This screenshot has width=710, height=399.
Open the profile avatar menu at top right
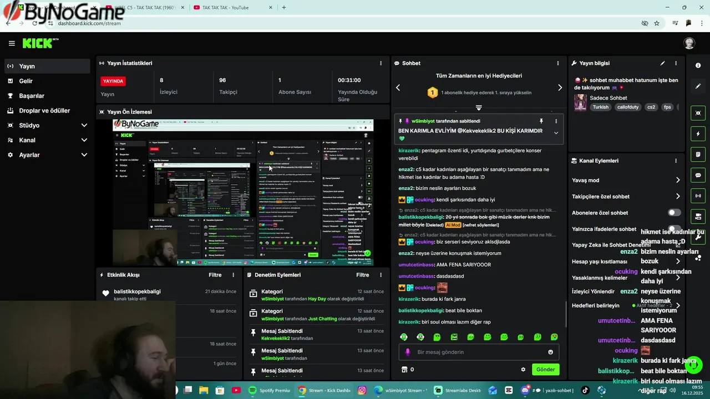click(689, 43)
